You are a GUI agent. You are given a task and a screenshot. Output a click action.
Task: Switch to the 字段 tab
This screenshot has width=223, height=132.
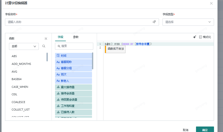tap(60, 37)
